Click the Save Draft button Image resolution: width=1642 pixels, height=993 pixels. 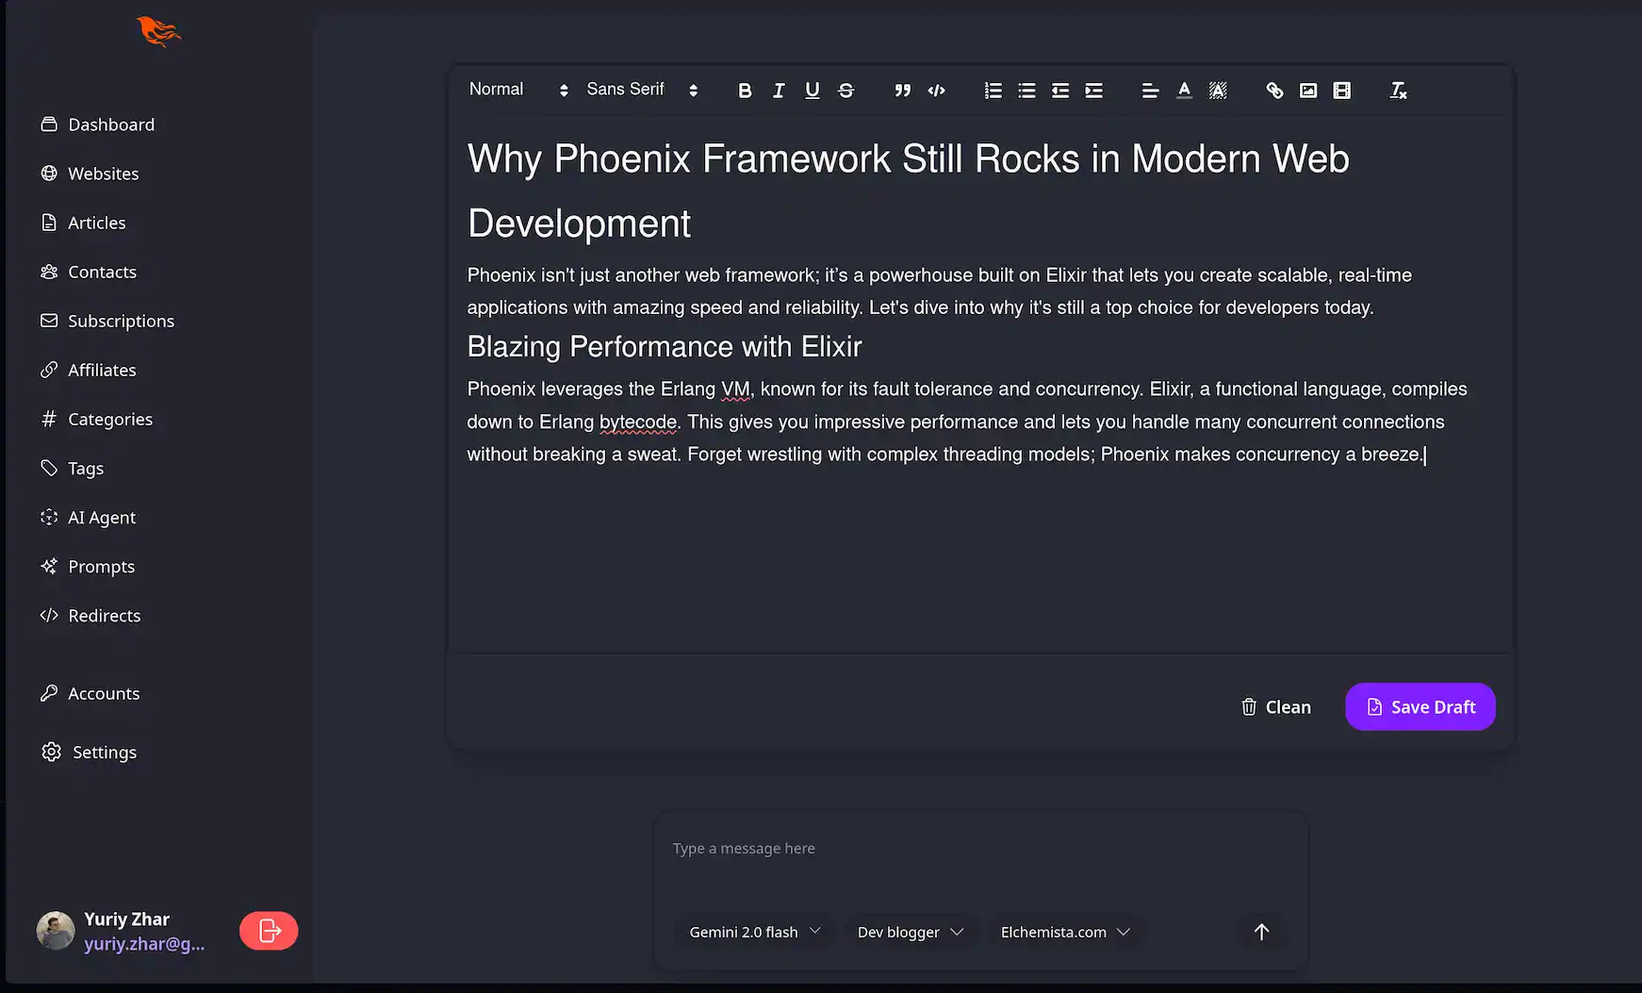(x=1420, y=706)
